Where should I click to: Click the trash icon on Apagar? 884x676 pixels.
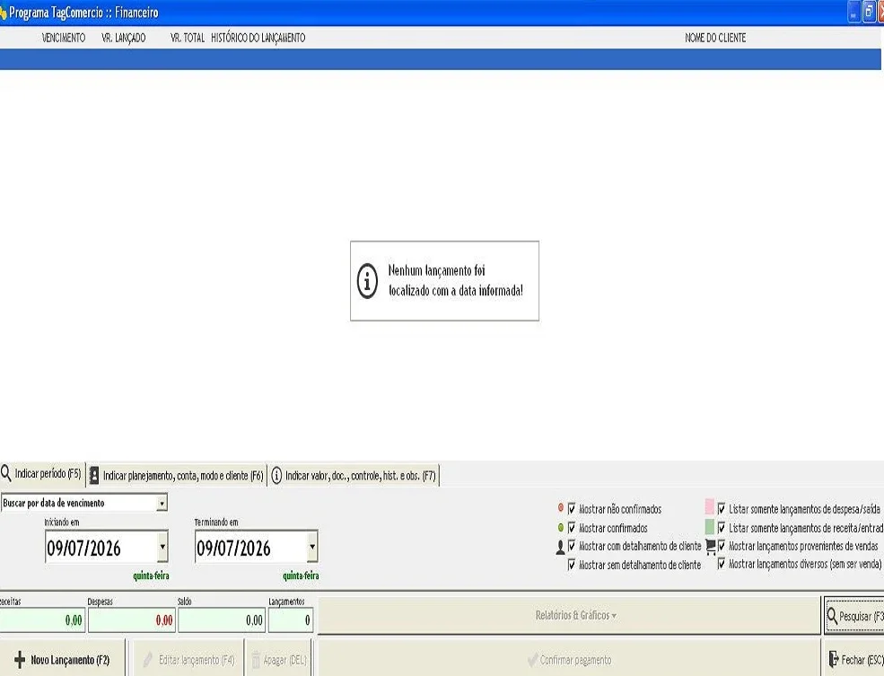256,660
